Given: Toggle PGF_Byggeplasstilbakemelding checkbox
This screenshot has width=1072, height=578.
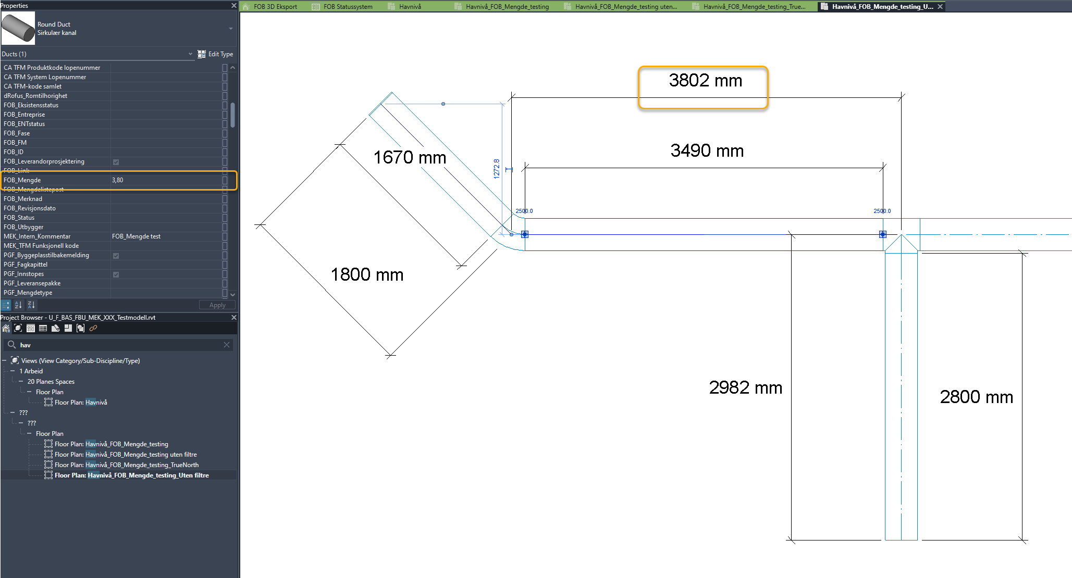Looking at the screenshot, I should coord(116,256).
